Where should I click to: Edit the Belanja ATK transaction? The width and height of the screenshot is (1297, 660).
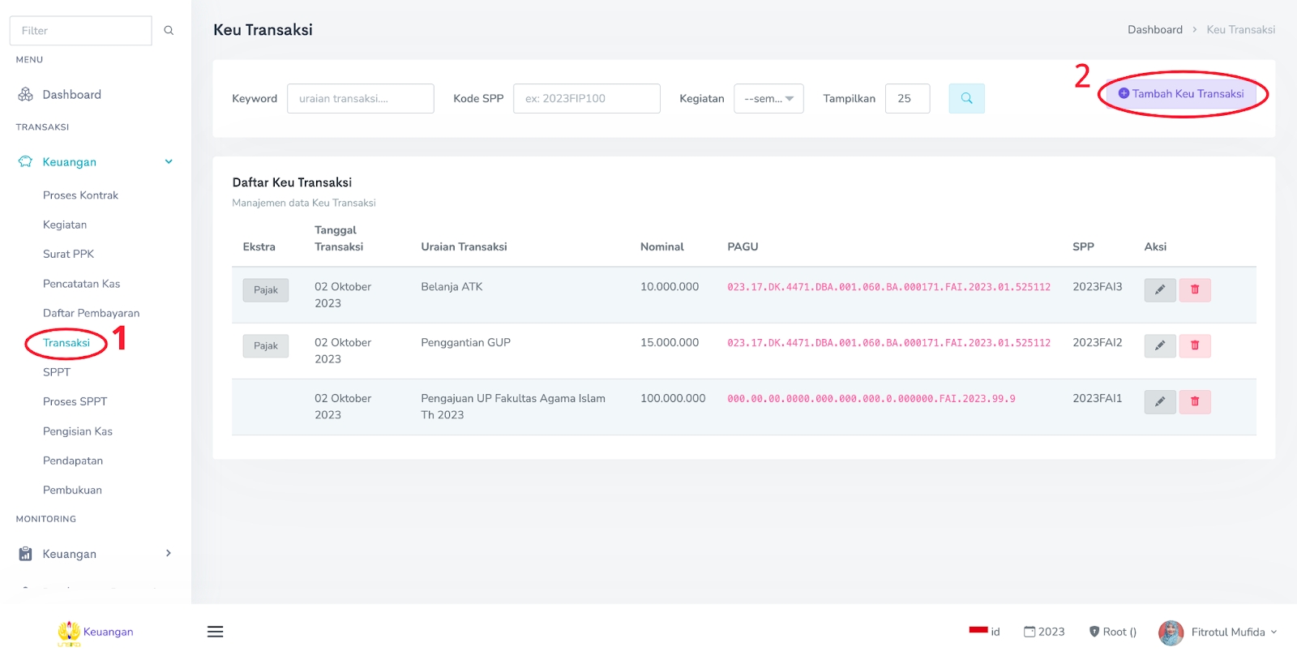[x=1159, y=290]
